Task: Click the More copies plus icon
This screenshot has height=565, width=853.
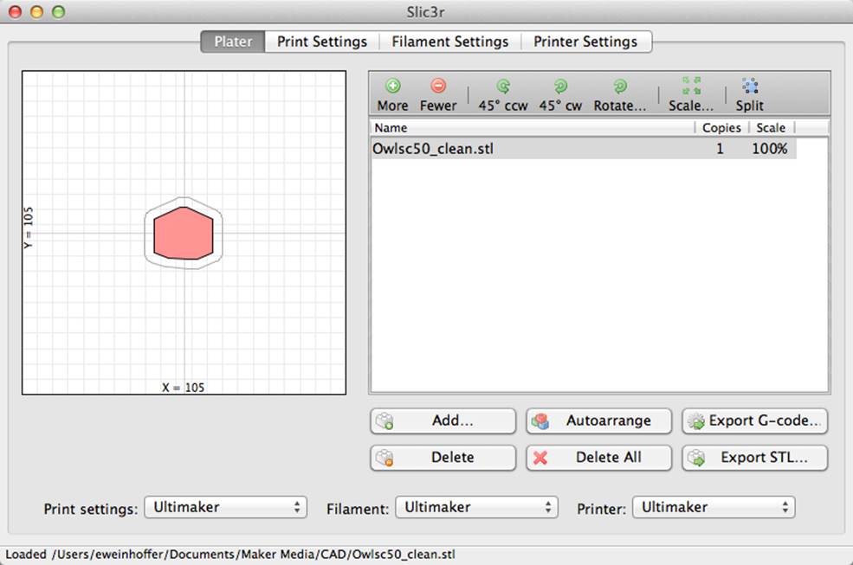Action: coord(393,86)
